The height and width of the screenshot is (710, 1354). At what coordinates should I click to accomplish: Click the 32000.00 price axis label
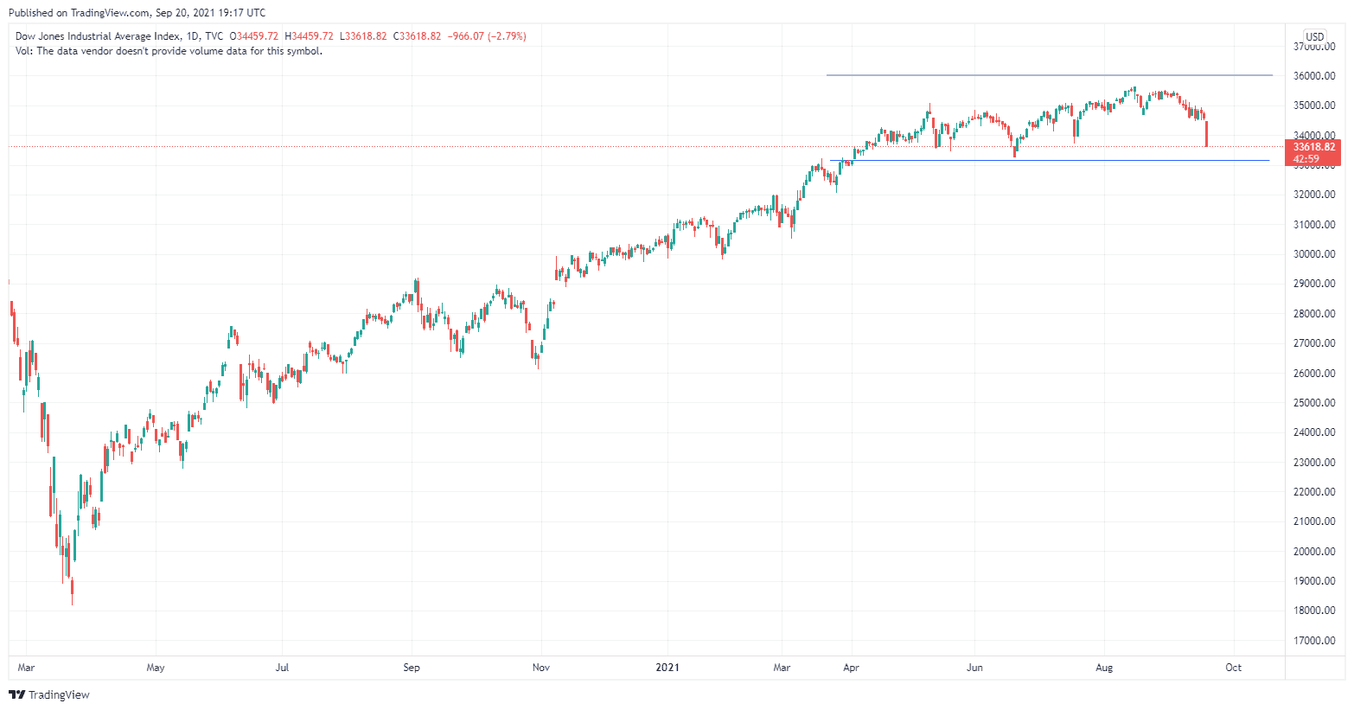pos(1314,195)
